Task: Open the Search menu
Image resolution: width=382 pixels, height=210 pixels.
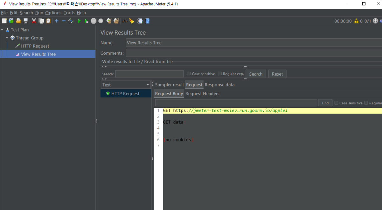Action: pyautogui.click(x=26, y=13)
